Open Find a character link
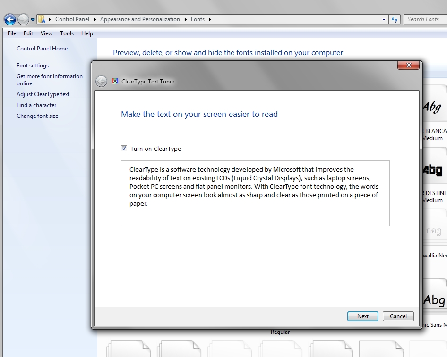This screenshot has height=357, width=447. pyautogui.click(x=36, y=105)
